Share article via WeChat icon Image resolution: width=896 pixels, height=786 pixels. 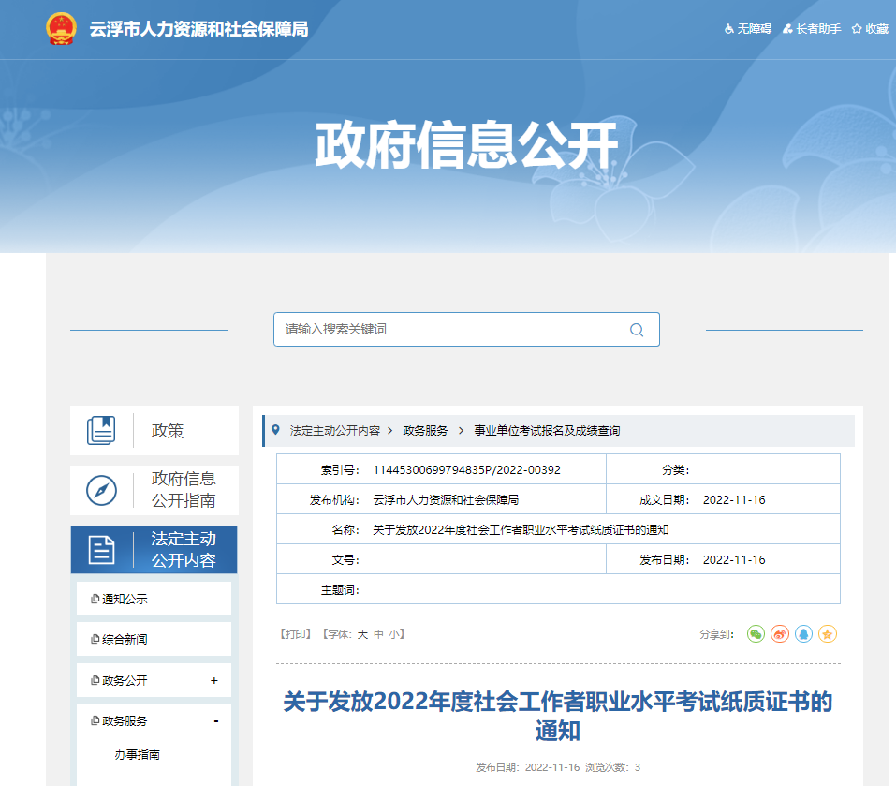pyautogui.click(x=756, y=634)
